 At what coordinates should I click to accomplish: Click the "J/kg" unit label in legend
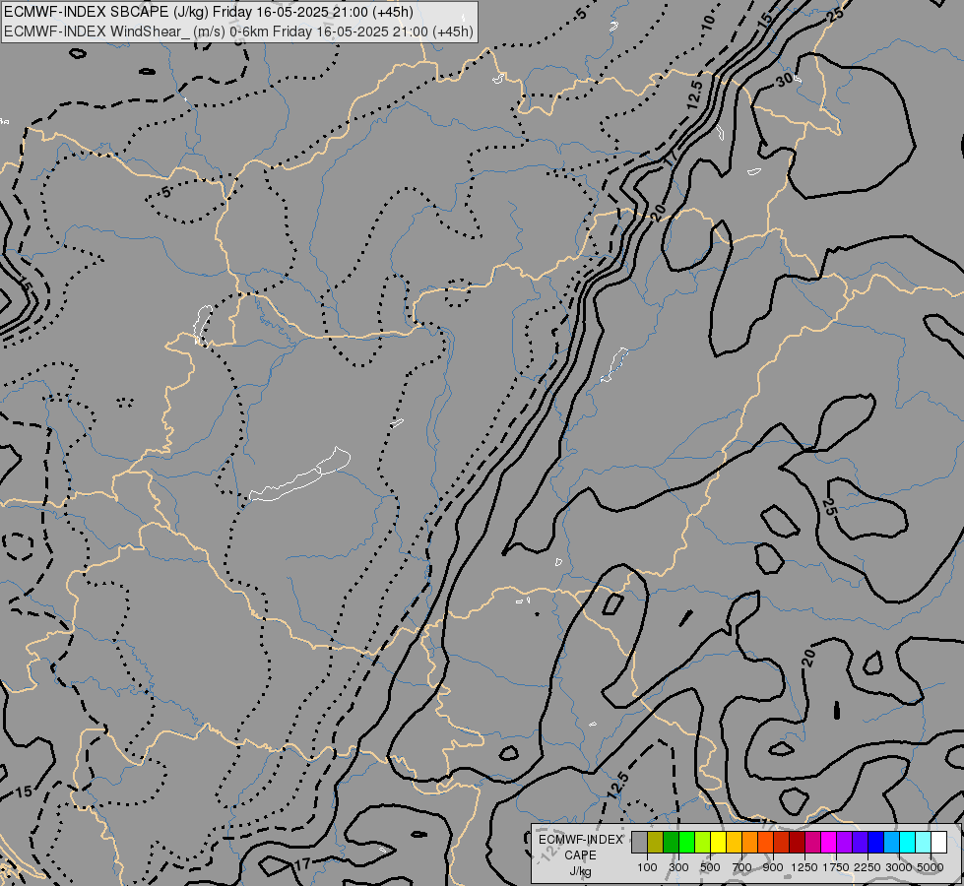tap(580, 872)
